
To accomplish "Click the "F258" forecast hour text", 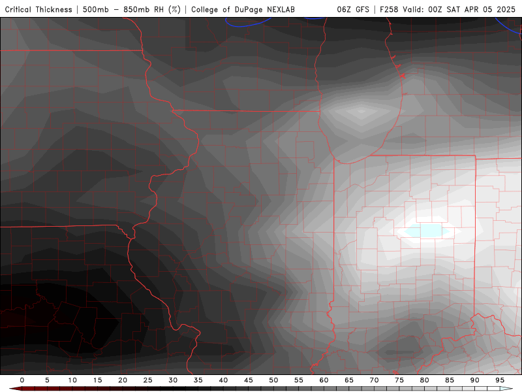I will click(389, 10).
